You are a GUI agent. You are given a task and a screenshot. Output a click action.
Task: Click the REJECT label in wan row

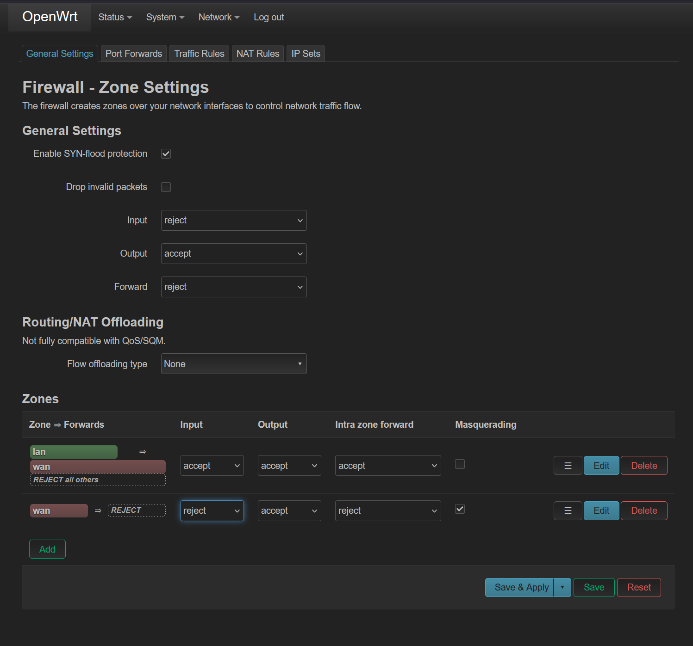[x=137, y=510]
